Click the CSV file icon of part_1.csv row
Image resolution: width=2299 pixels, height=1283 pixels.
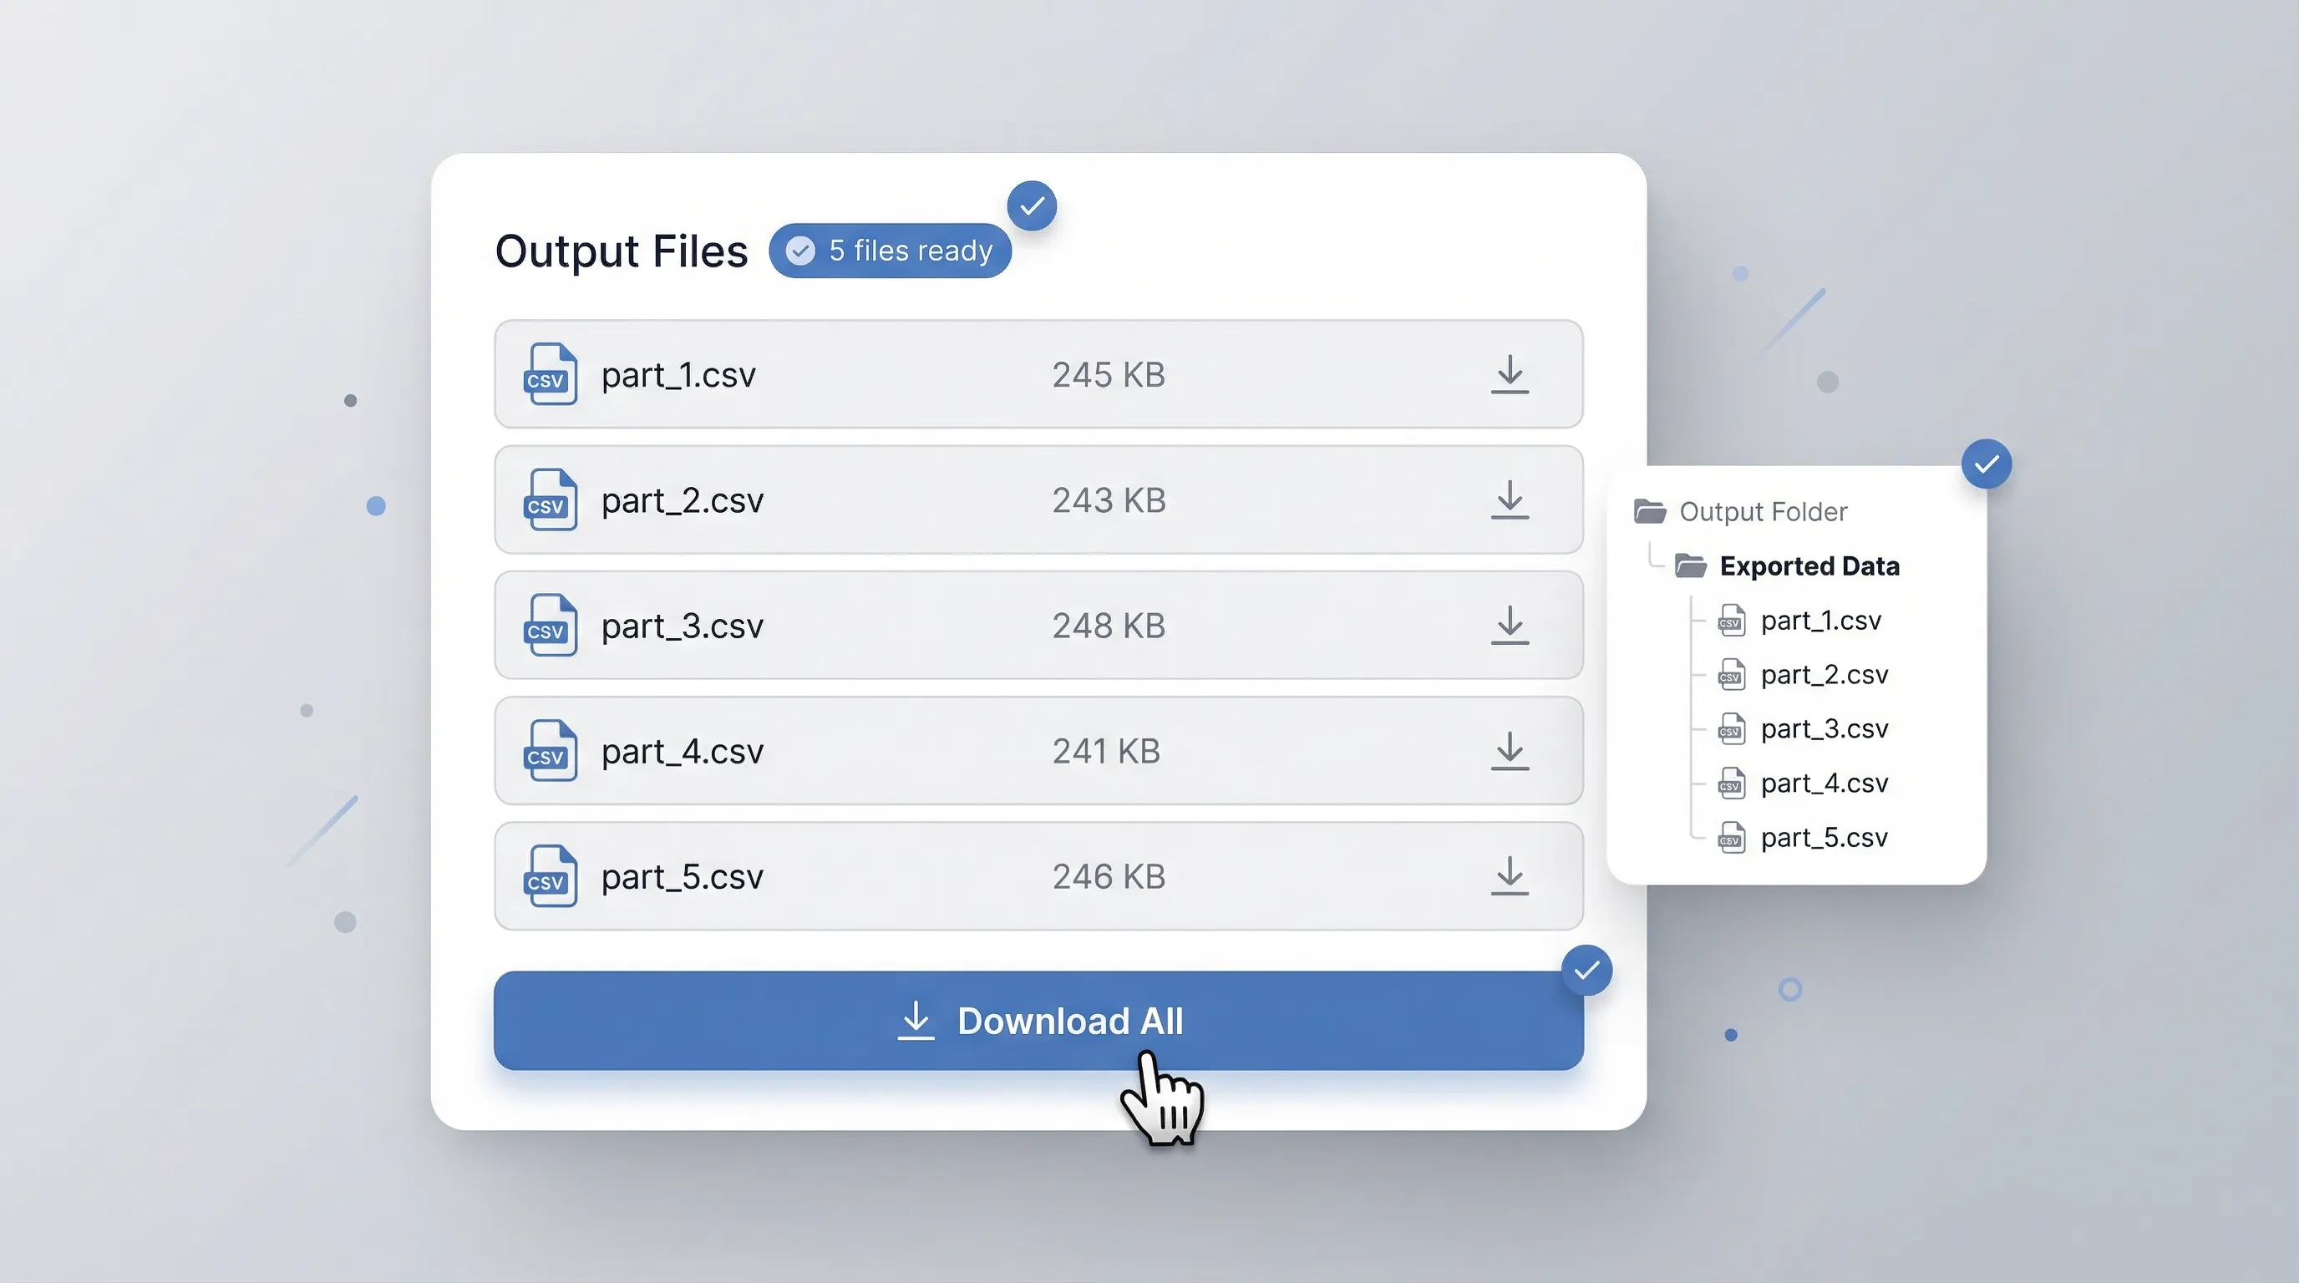549,375
